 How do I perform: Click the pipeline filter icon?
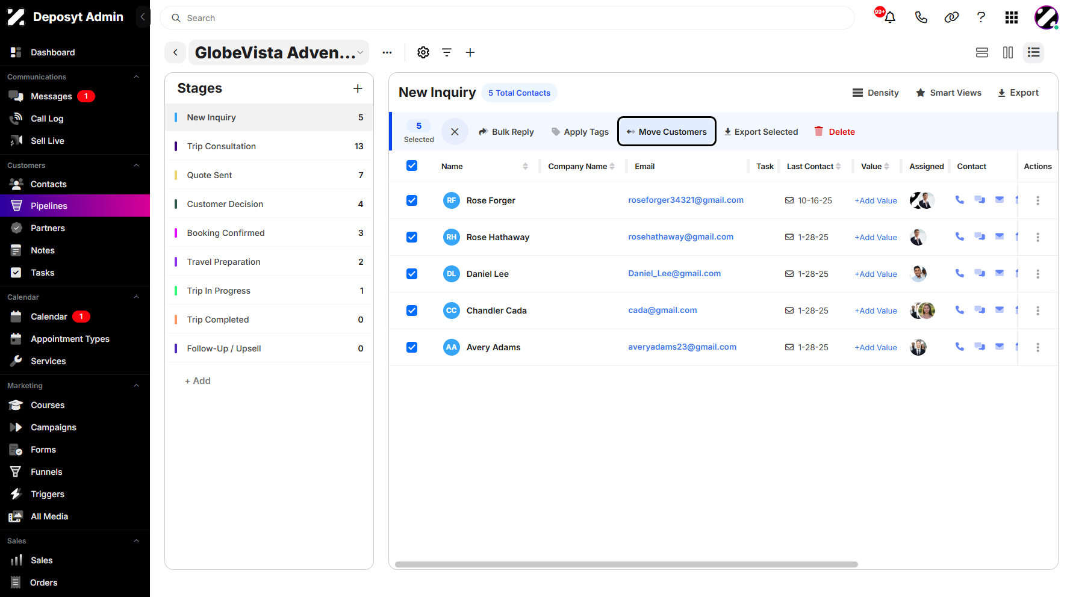pyautogui.click(x=447, y=52)
